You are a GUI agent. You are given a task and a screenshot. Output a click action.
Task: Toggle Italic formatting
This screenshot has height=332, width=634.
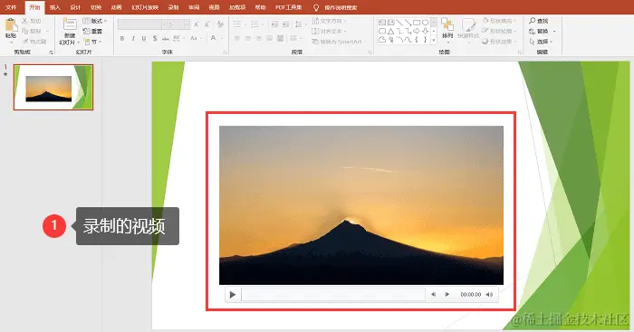tap(133, 38)
